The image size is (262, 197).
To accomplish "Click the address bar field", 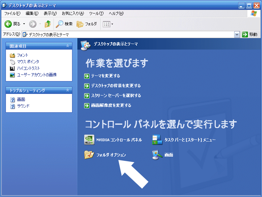I will coord(128,34).
